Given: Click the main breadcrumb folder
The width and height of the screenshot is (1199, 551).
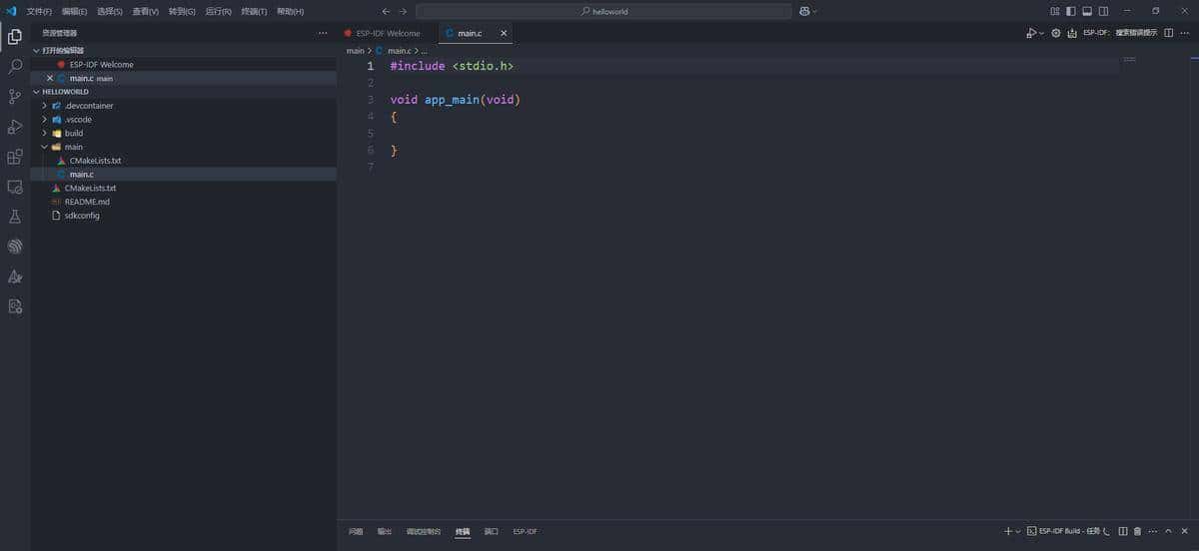Looking at the screenshot, I should (x=355, y=50).
